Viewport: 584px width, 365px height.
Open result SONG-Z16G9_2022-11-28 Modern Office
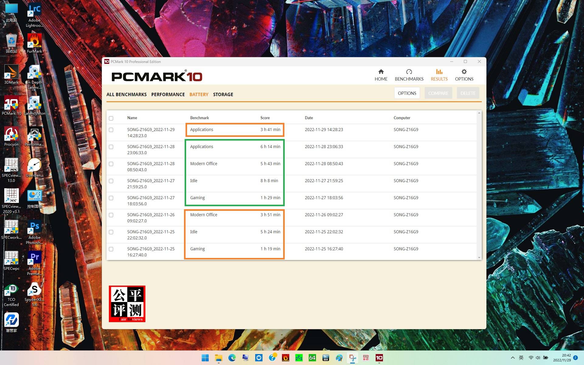pyautogui.click(x=151, y=166)
